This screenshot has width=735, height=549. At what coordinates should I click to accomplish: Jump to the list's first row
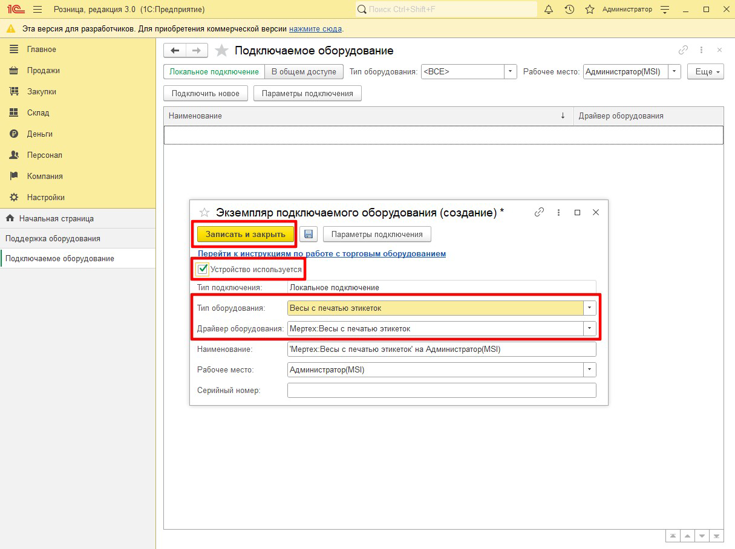point(673,536)
